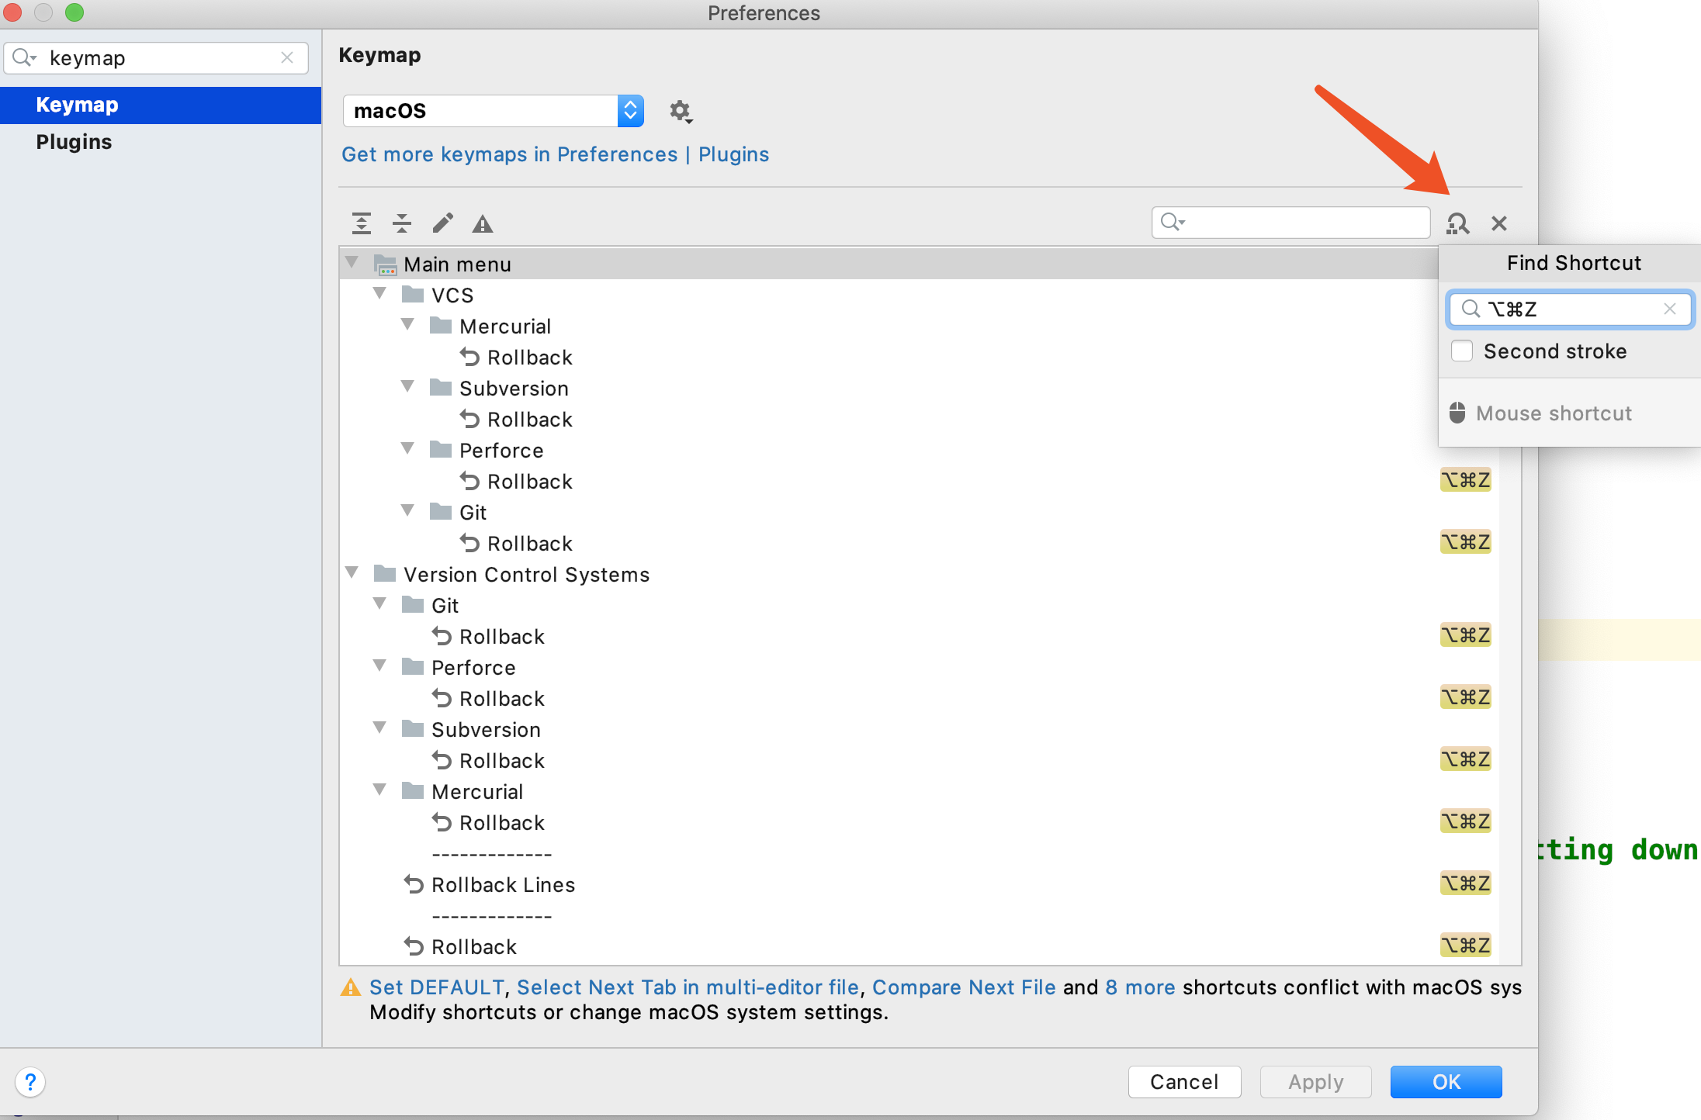Click the Cancel button

point(1184,1081)
